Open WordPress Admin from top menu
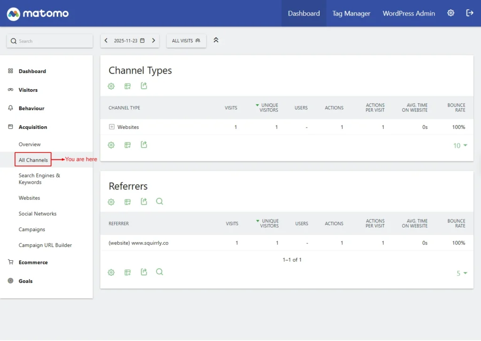Image resolution: width=481 pixels, height=341 pixels. tap(409, 13)
